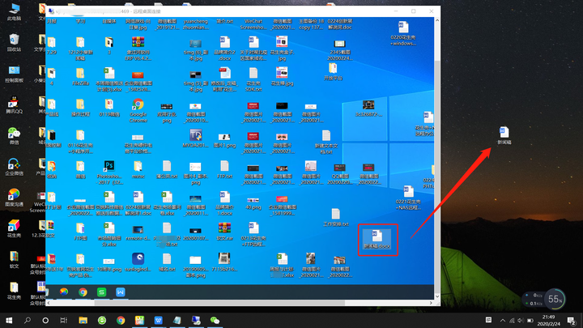This screenshot has width=583, height=328.
Task: Open the volume control in system tray
Action: click(521, 320)
